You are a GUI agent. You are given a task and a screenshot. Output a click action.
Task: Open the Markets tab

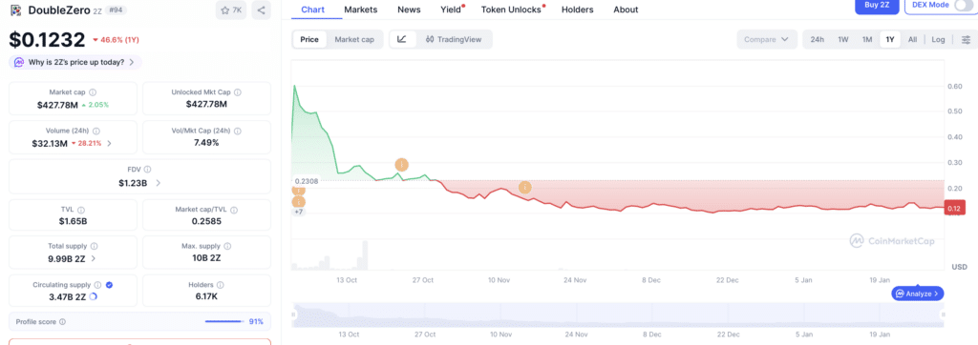point(361,10)
